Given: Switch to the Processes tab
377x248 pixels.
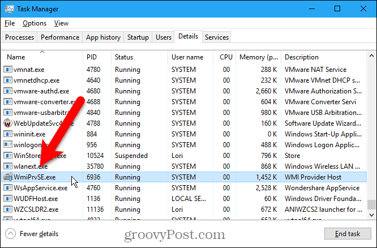Looking at the screenshot, I should (x=19, y=37).
